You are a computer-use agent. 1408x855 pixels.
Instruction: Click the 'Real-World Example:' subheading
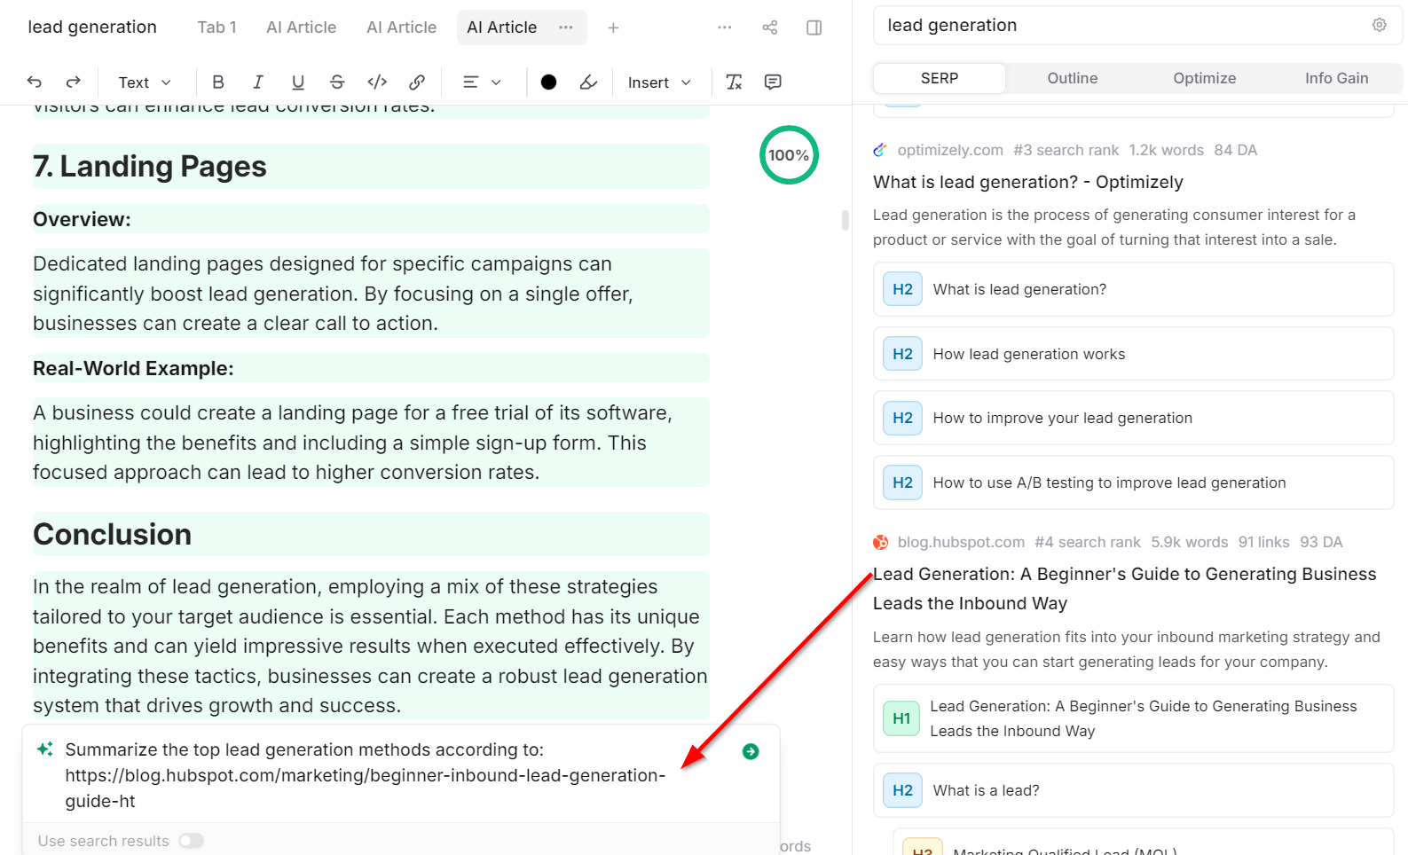[133, 368]
